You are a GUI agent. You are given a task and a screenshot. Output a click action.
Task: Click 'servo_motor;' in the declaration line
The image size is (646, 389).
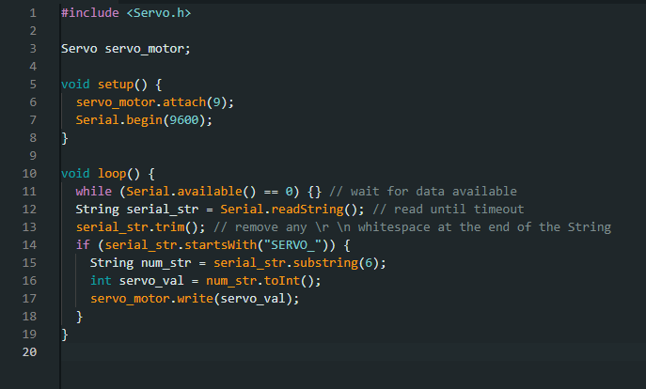click(148, 49)
